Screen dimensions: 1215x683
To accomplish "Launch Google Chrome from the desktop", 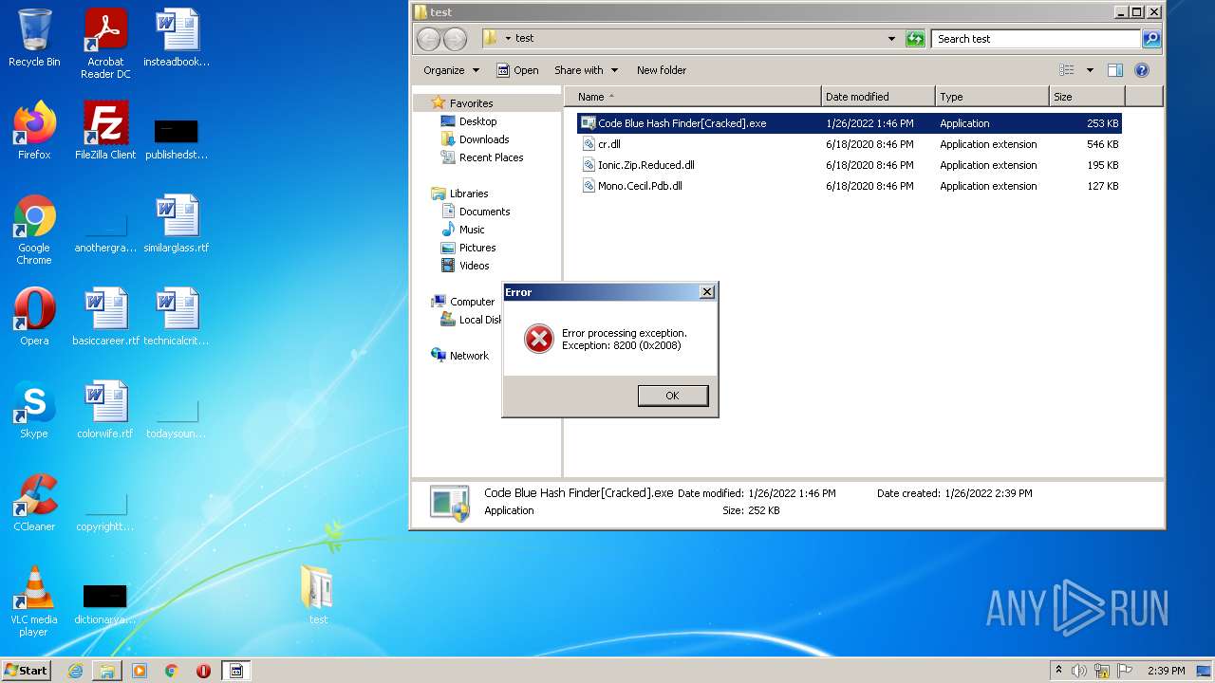I will pyautogui.click(x=34, y=231).
